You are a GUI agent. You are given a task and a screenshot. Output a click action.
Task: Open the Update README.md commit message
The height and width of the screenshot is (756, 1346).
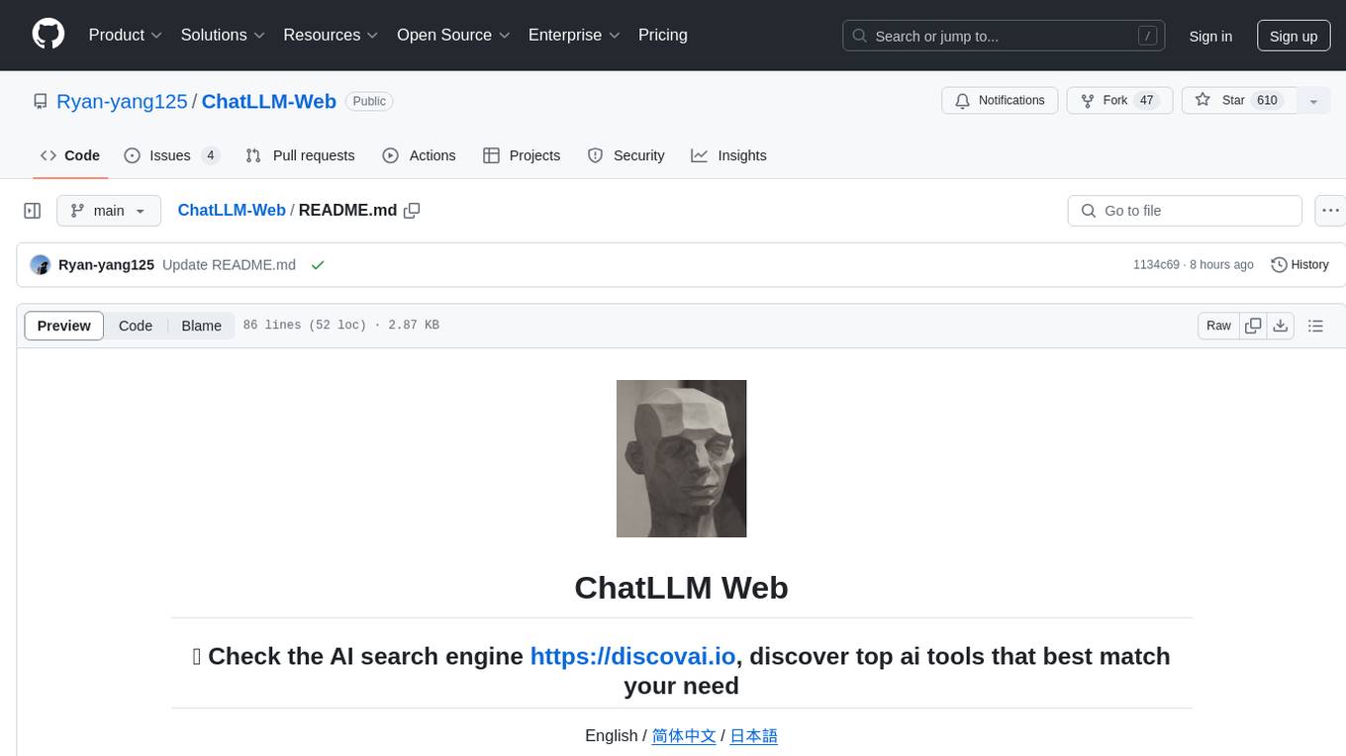point(229,265)
